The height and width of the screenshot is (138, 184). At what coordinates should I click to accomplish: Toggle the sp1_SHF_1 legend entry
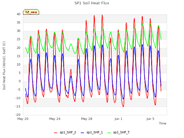coord(92,133)
